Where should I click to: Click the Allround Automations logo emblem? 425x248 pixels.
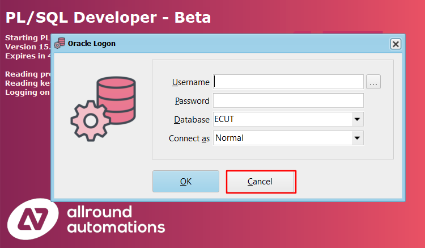[33, 219]
